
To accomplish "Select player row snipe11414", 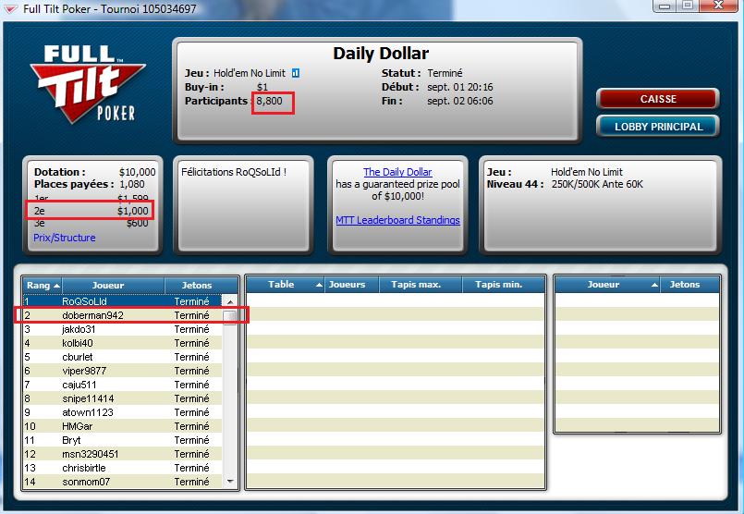I will [122, 398].
